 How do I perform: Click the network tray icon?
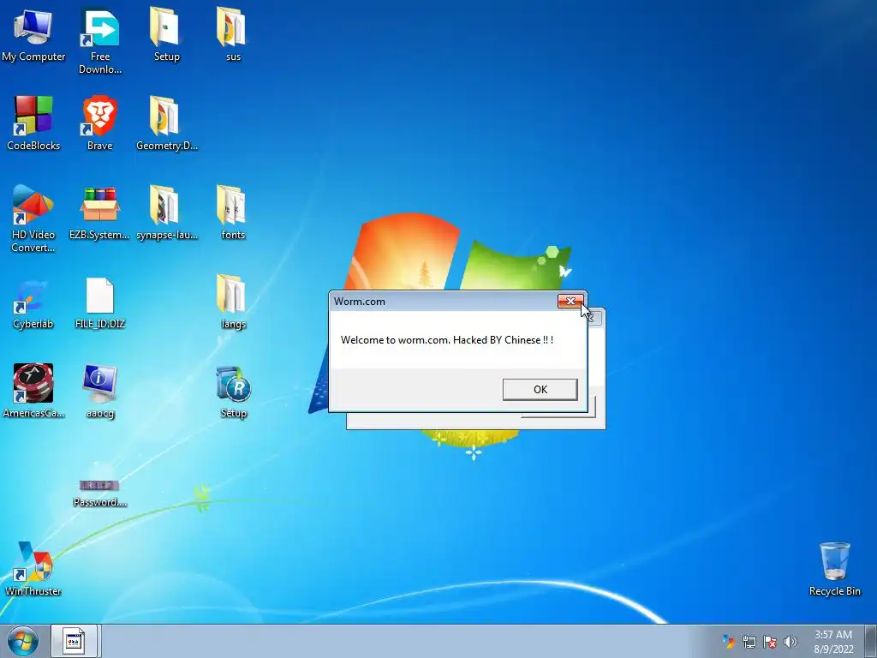pos(749,642)
